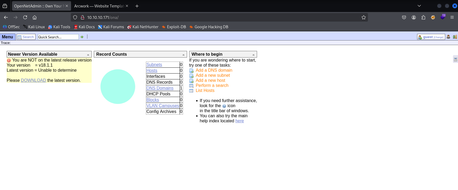Click the guest user change icon
This screenshot has height=190, width=458.
[x=420, y=37]
